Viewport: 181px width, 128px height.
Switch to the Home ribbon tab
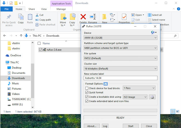(19, 9)
